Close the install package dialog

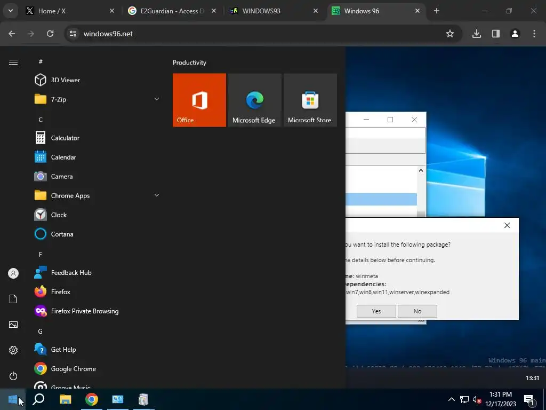coord(507,225)
